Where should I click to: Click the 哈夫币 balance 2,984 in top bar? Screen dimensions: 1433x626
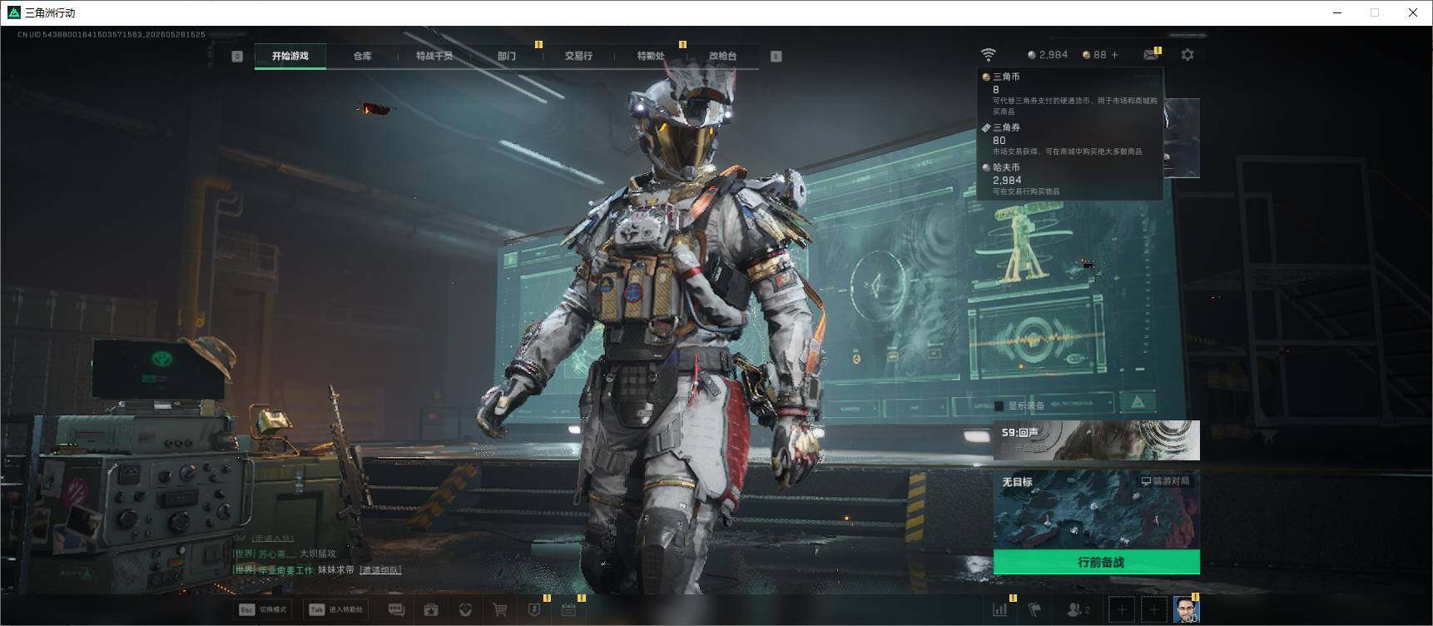1048,55
